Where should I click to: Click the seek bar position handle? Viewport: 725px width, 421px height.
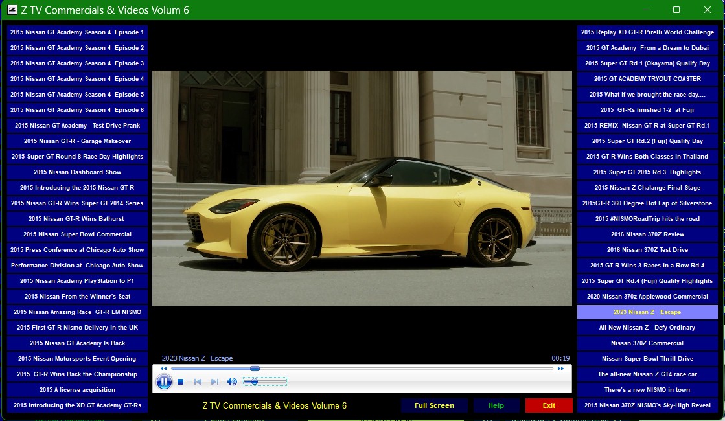(255, 369)
